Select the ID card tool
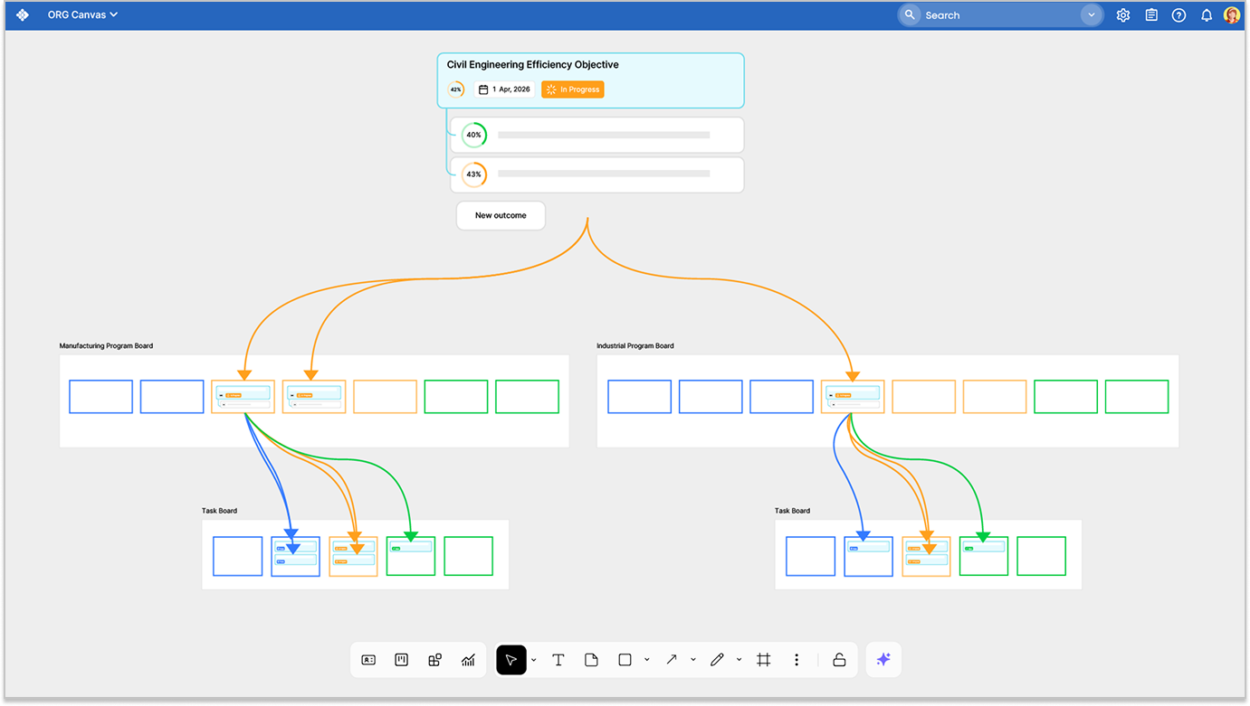This screenshot has width=1250, height=706. click(368, 660)
